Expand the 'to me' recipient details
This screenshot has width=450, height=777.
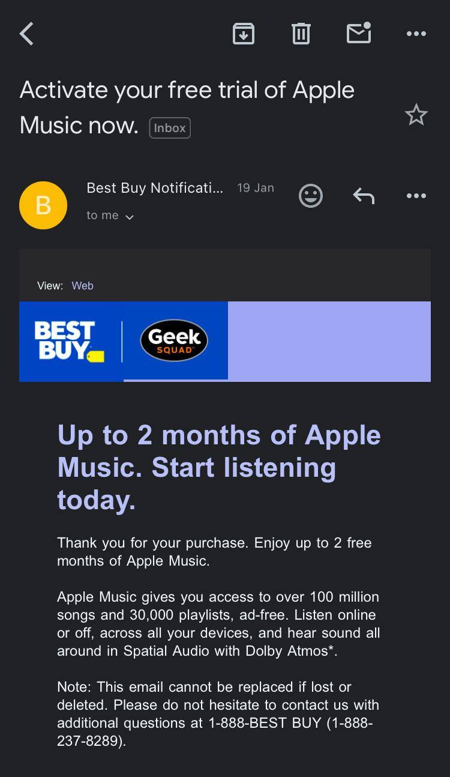click(111, 215)
